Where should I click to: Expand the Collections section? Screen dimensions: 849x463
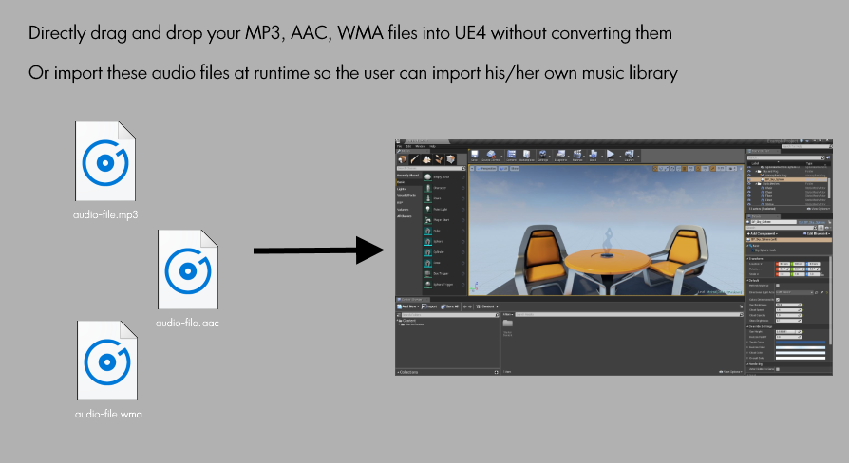click(x=407, y=372)
